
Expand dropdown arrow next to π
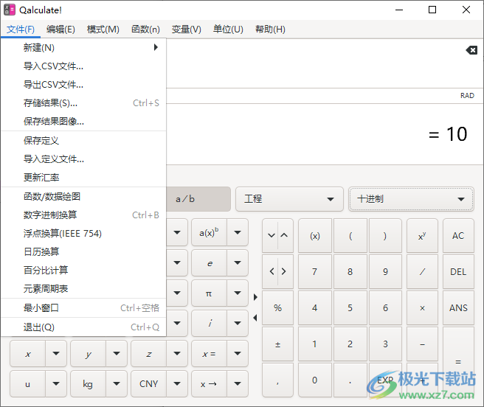click(x=238, y=293)
